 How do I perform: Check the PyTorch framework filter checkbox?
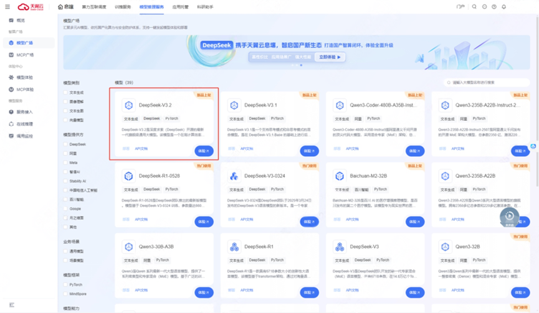tap(65, 284)
